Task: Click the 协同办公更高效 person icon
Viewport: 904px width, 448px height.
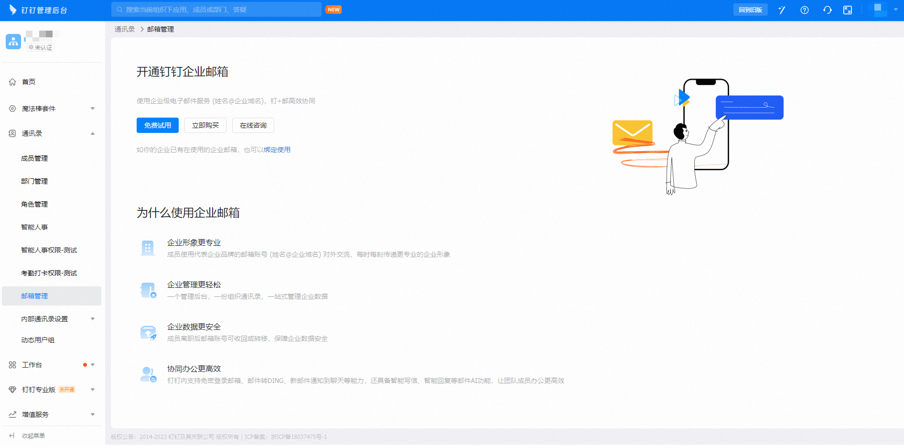Action: [x=148, y=374]
